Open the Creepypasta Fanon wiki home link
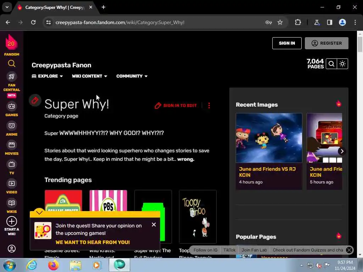The height and width of the screenshot is (272, 363). 61,65
